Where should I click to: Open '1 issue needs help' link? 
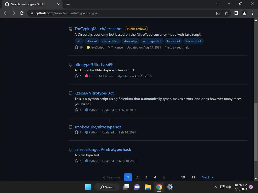(177, 47)
